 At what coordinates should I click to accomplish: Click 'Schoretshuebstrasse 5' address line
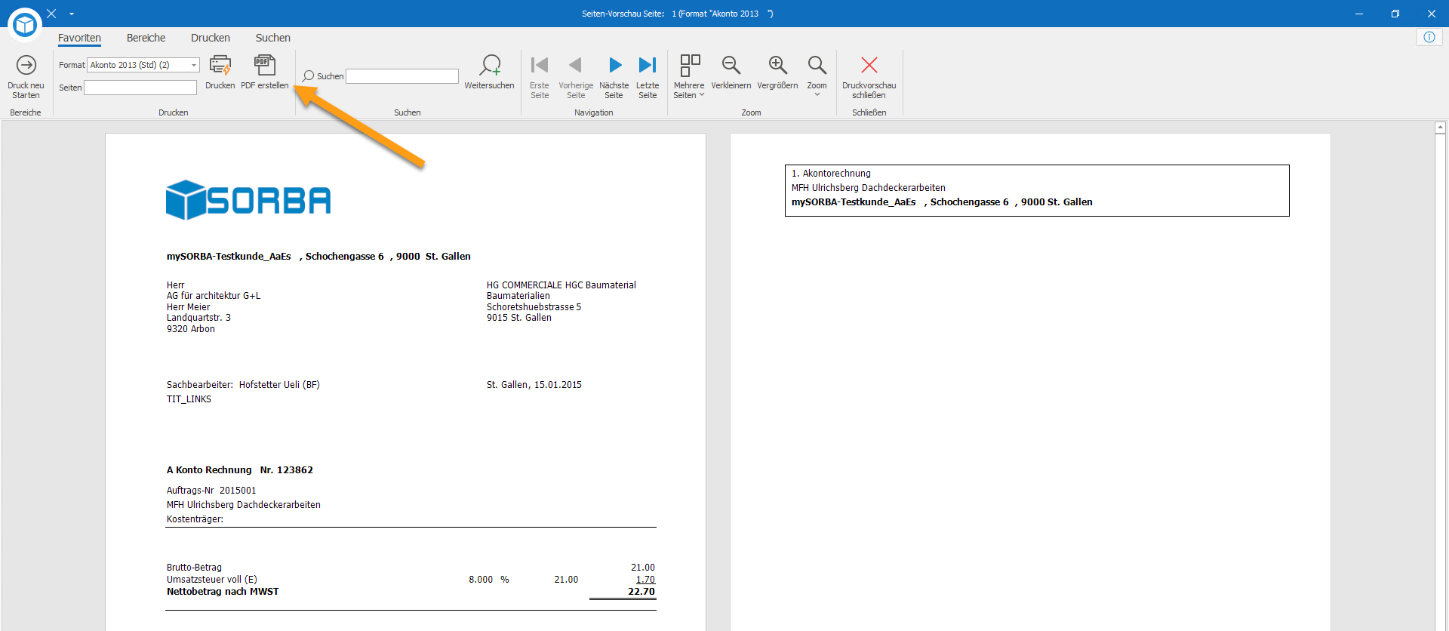pos(534,307)
